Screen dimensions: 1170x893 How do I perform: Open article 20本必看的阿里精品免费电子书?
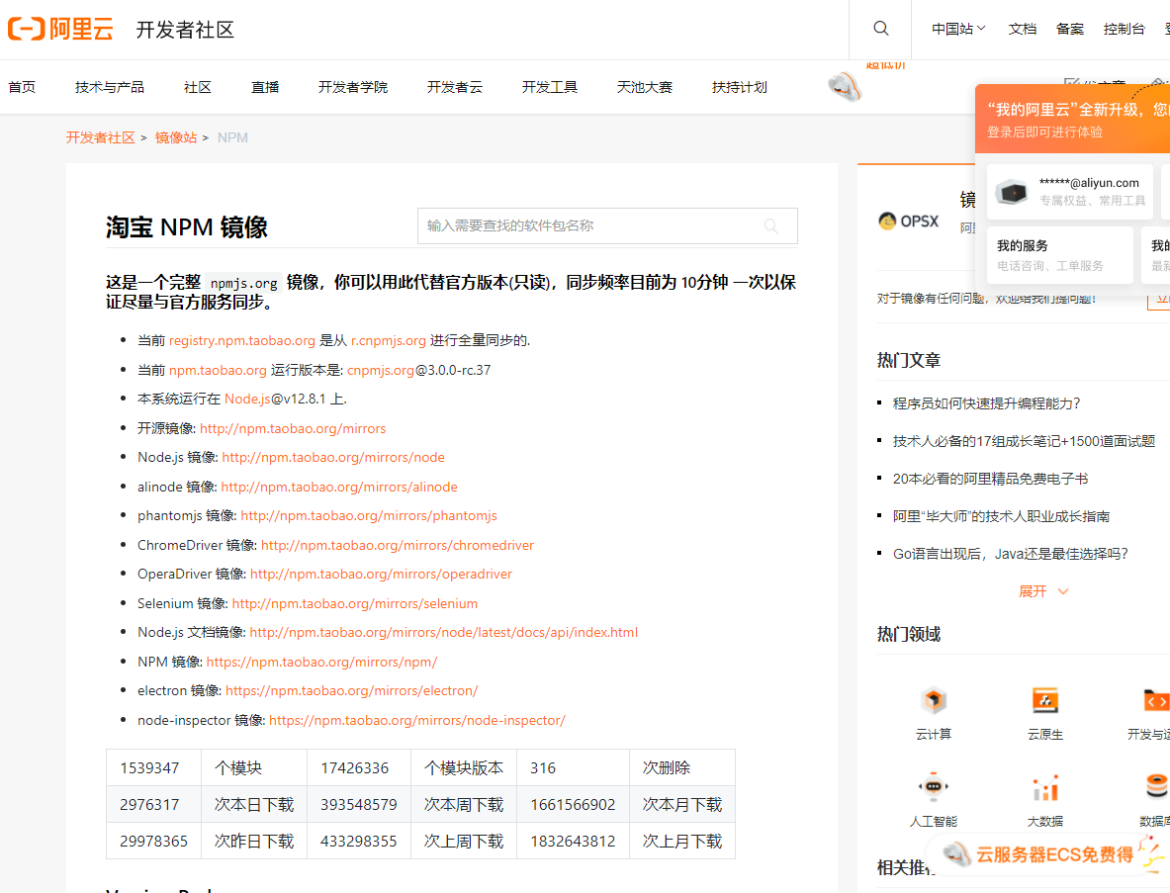[990, 479]
